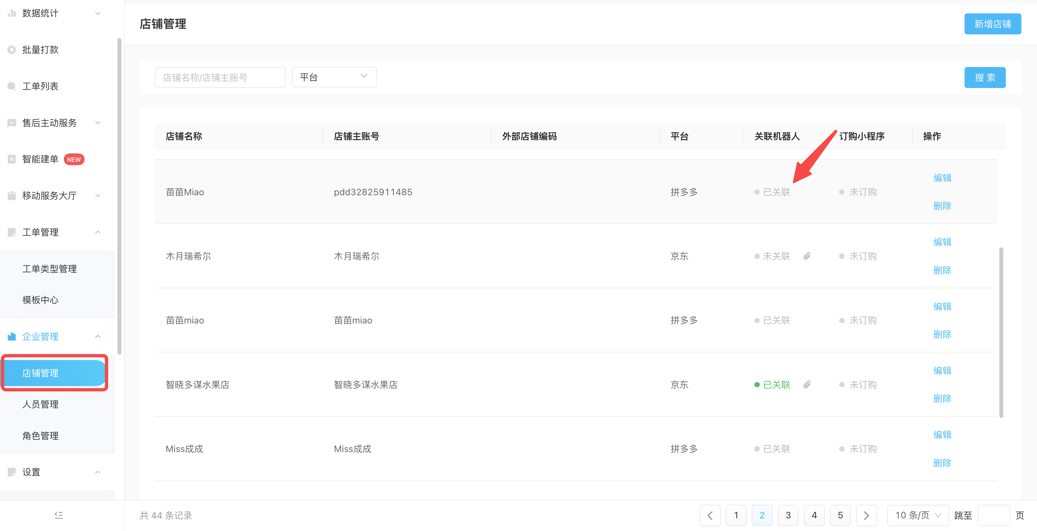1037x531 pixels.
Task: Click the 工单列表 magnifier icon
Action: pos(12,87)
